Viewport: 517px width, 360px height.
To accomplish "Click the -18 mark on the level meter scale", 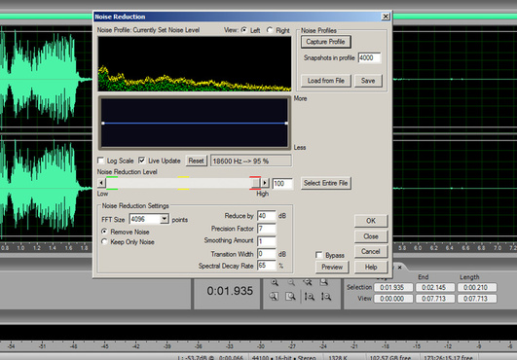I will click(386, 346).
